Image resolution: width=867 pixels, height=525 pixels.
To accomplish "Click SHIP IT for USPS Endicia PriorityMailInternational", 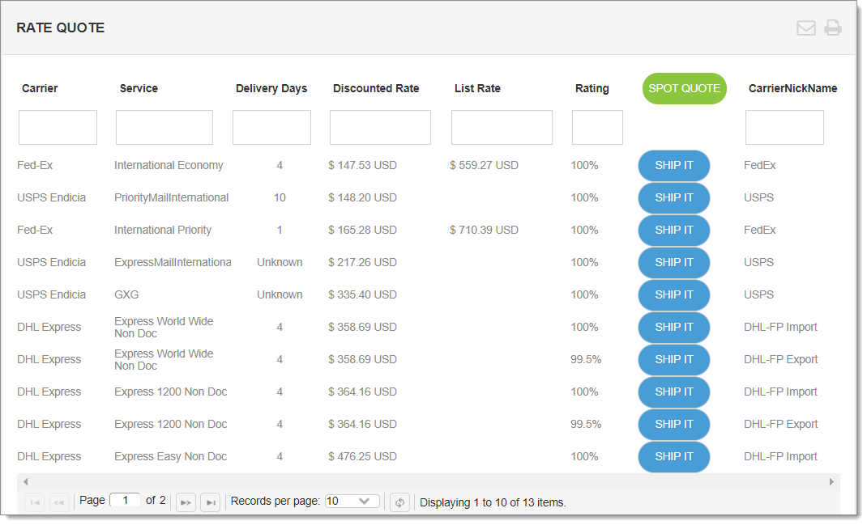I will point(673,197).
